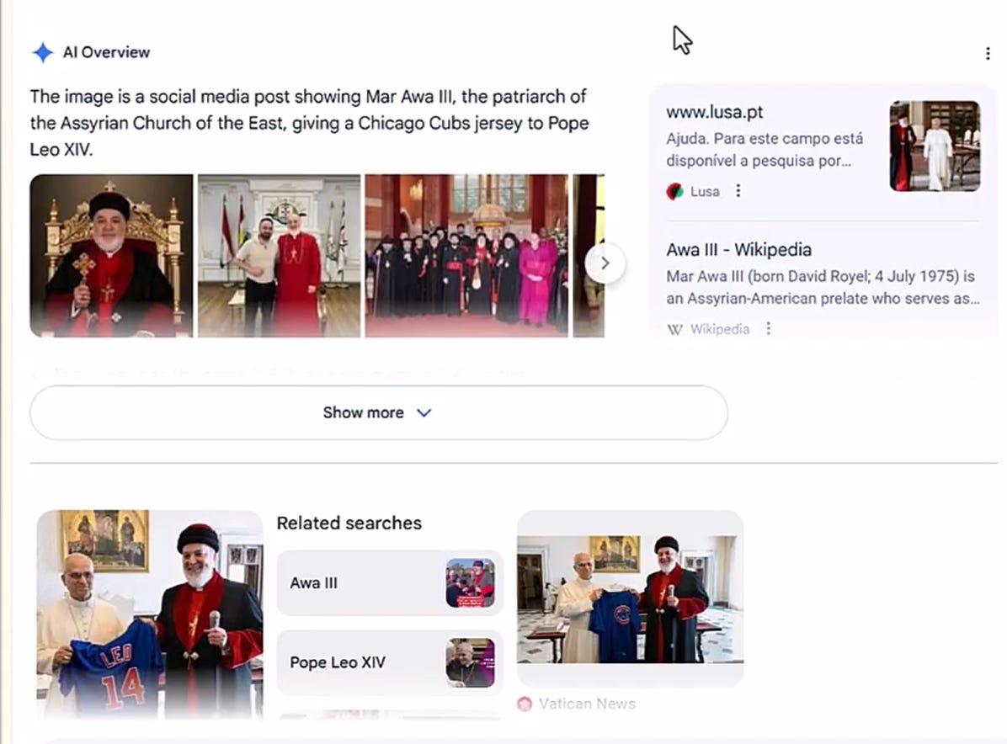
Task: Expand the overview with Show more
Action: [x=378, y=412]
